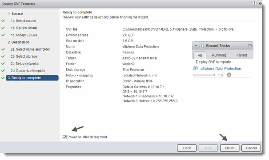Maximize the Recent Tasks panel square icon

pos(250,46)
